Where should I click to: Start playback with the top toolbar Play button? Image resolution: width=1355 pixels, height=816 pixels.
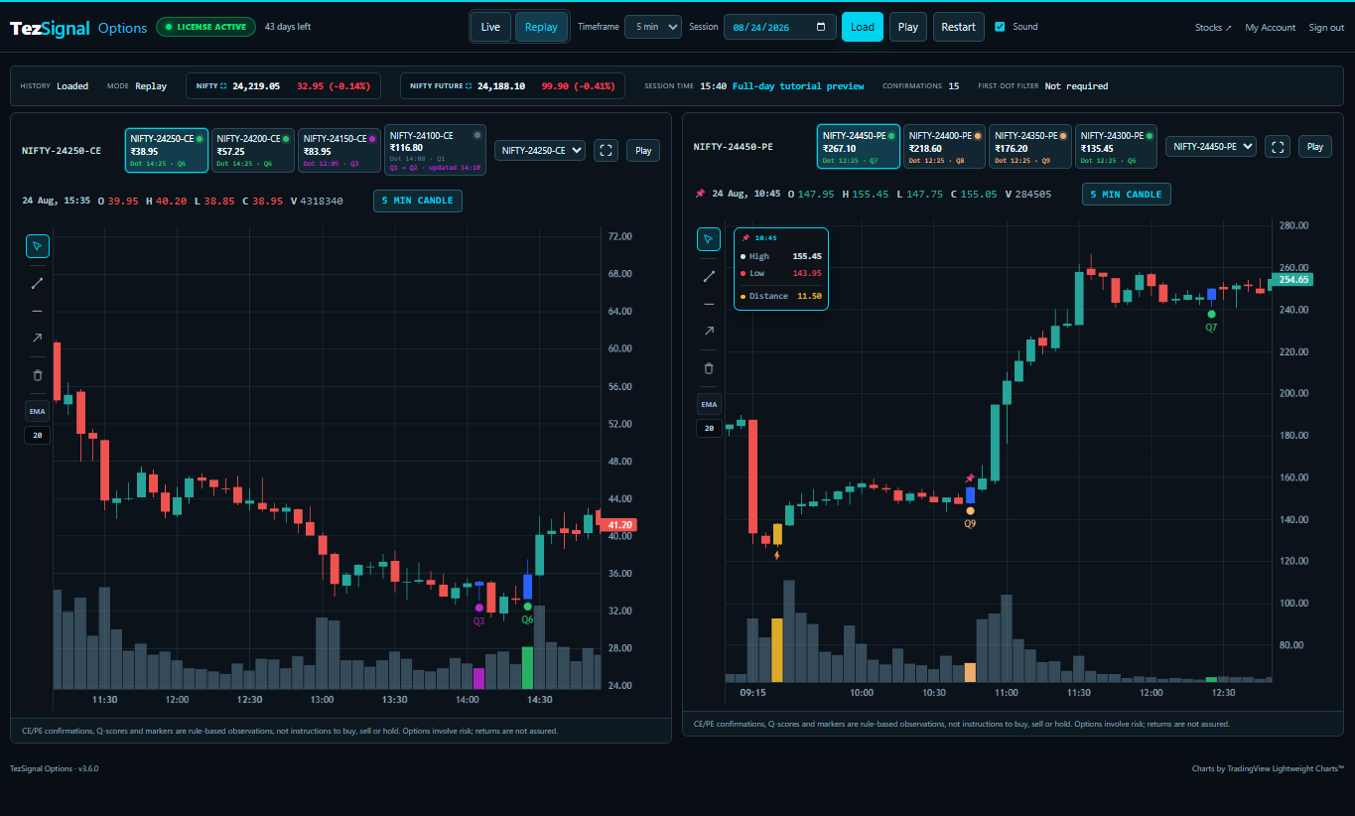click(x=908, y=27)
